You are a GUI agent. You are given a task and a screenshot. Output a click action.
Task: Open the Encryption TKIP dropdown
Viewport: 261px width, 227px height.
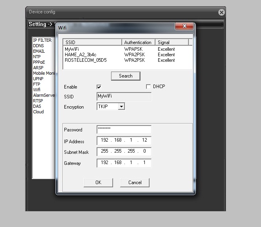pyautogui.click(x=121, y=107)
